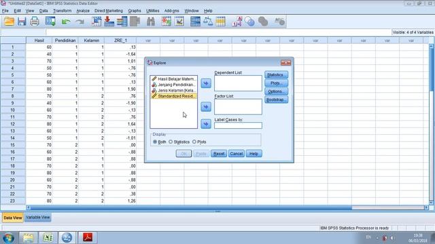Click the binoculars Find icon
435x244 pixels.
click(x=151, y=22)
